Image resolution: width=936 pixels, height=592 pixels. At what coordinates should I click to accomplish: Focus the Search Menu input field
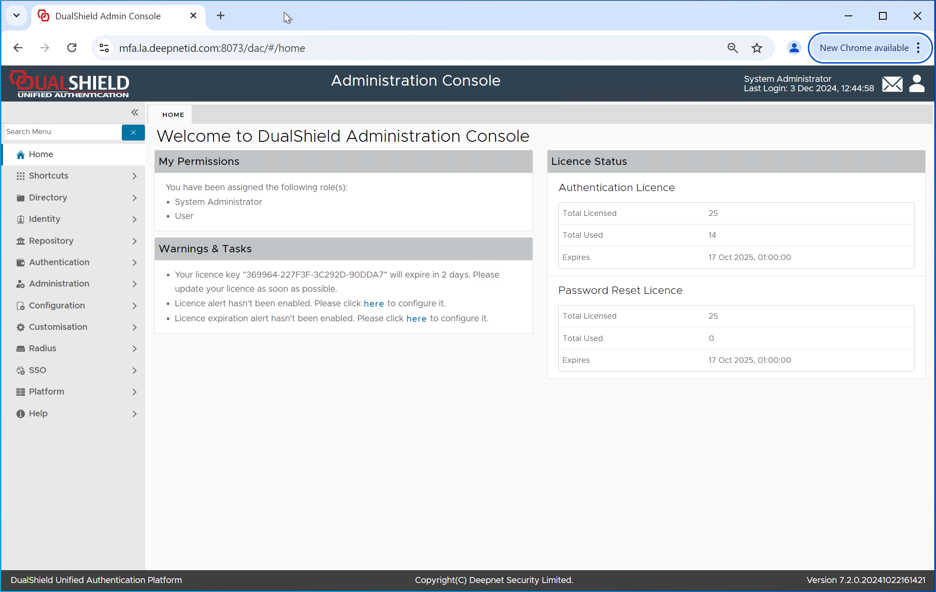click(x=63, y=132)
